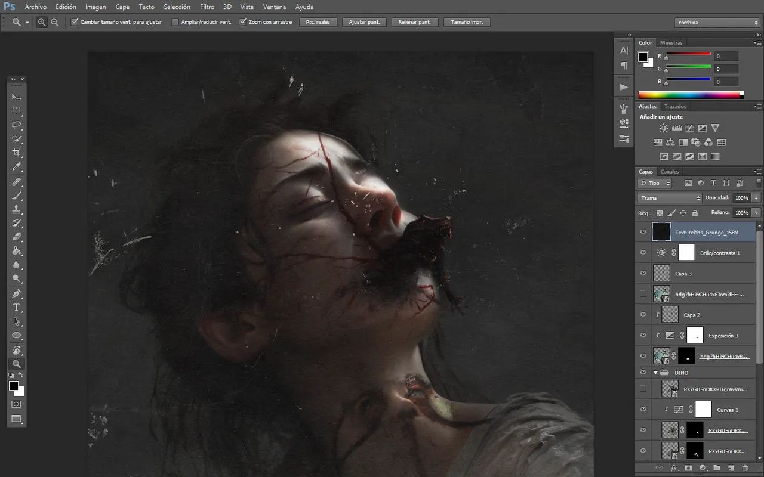The height and width of the screenshot is (477, 764).
Task: Open the blend mode dropdown showing Trama
Action: coord(670,198)
